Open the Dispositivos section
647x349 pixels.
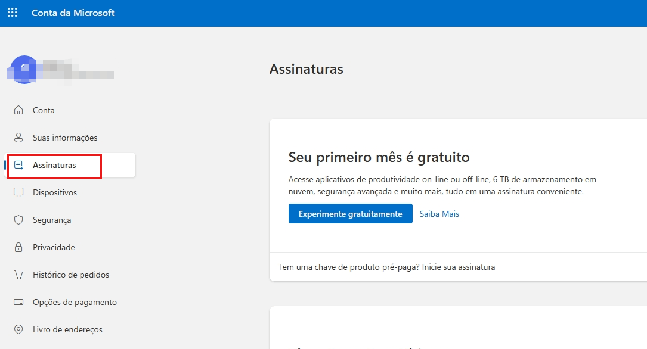pyautogui.click(x=55, y=192)
